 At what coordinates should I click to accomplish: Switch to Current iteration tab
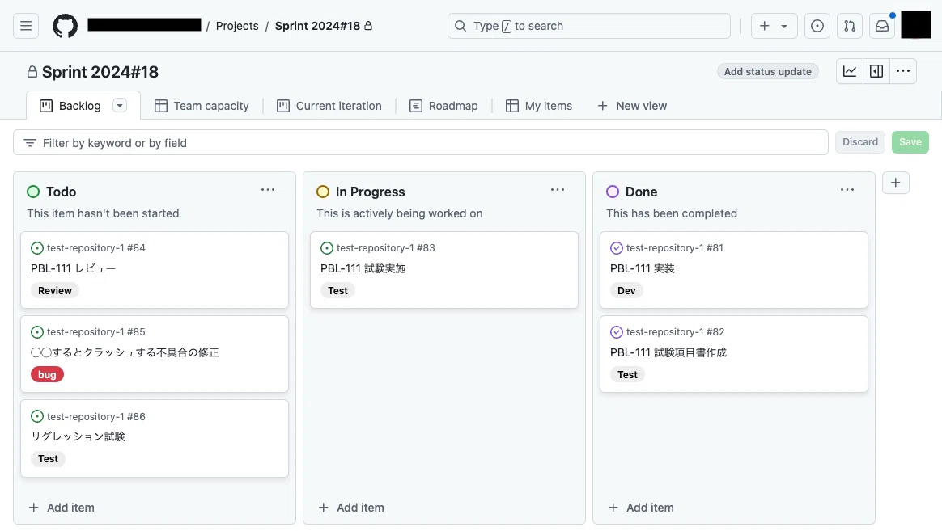coord(329,106)
